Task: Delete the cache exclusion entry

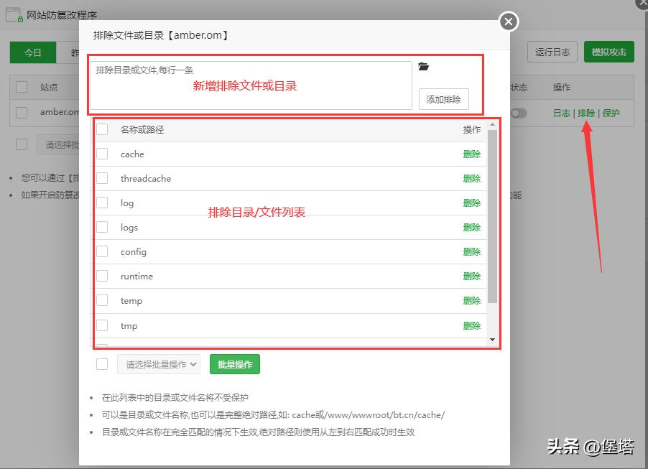Action: pyautogui.click(x=472, y=154)
